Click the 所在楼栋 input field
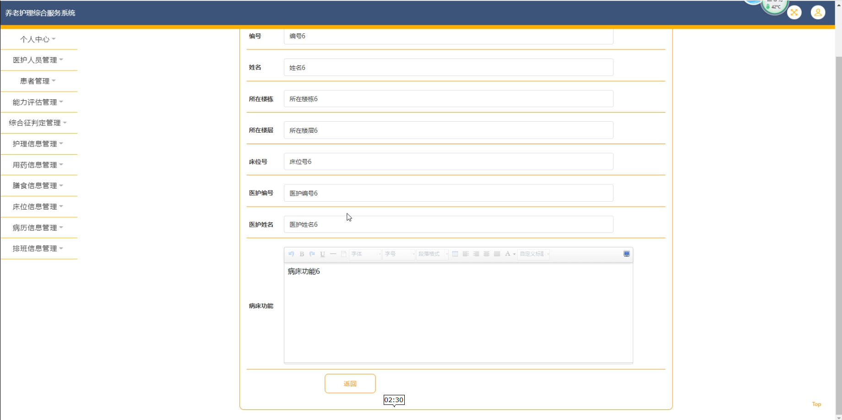This screenshot has width=842, height=420. click(x=449, y=99)
